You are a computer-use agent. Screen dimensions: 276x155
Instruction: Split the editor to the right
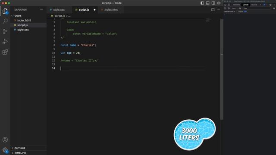pos(213,9)
